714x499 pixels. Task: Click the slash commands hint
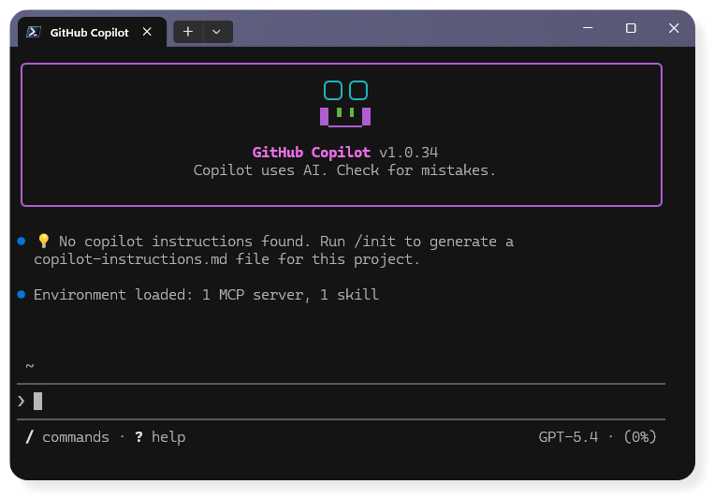pos(67,437)
